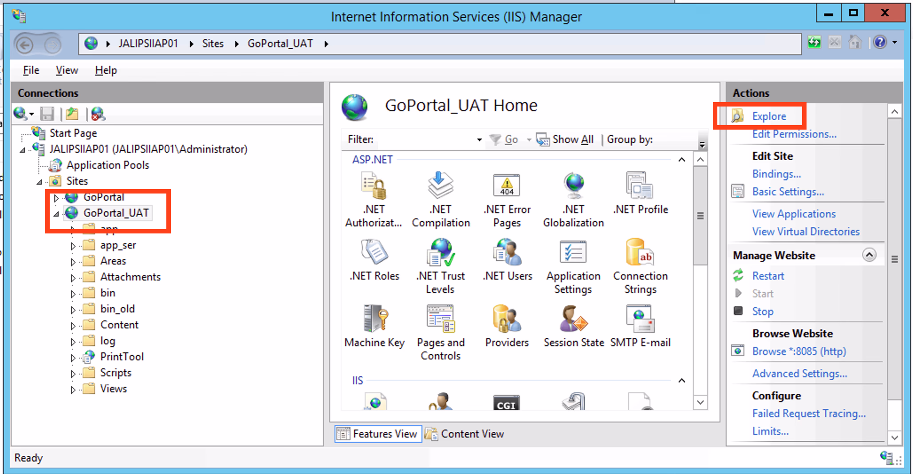Open Bindings under Edit Site

(x=776, y=174)
